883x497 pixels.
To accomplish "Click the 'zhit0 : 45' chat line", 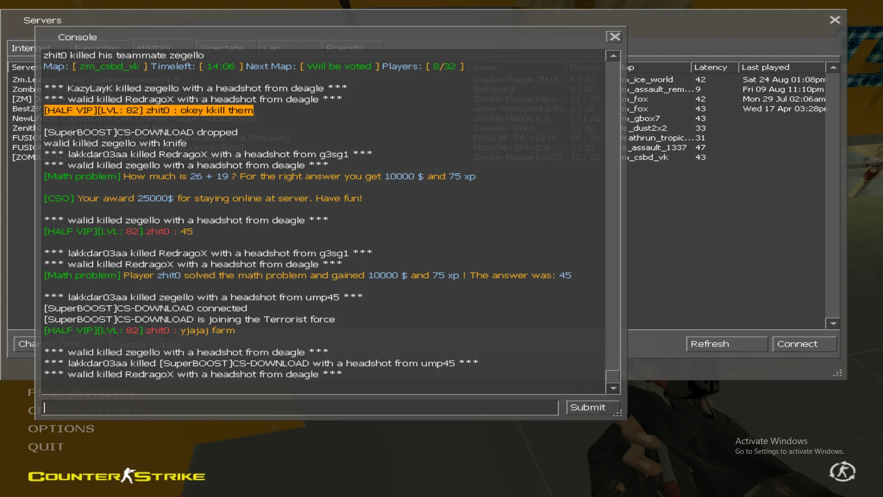I will [118, 231].
